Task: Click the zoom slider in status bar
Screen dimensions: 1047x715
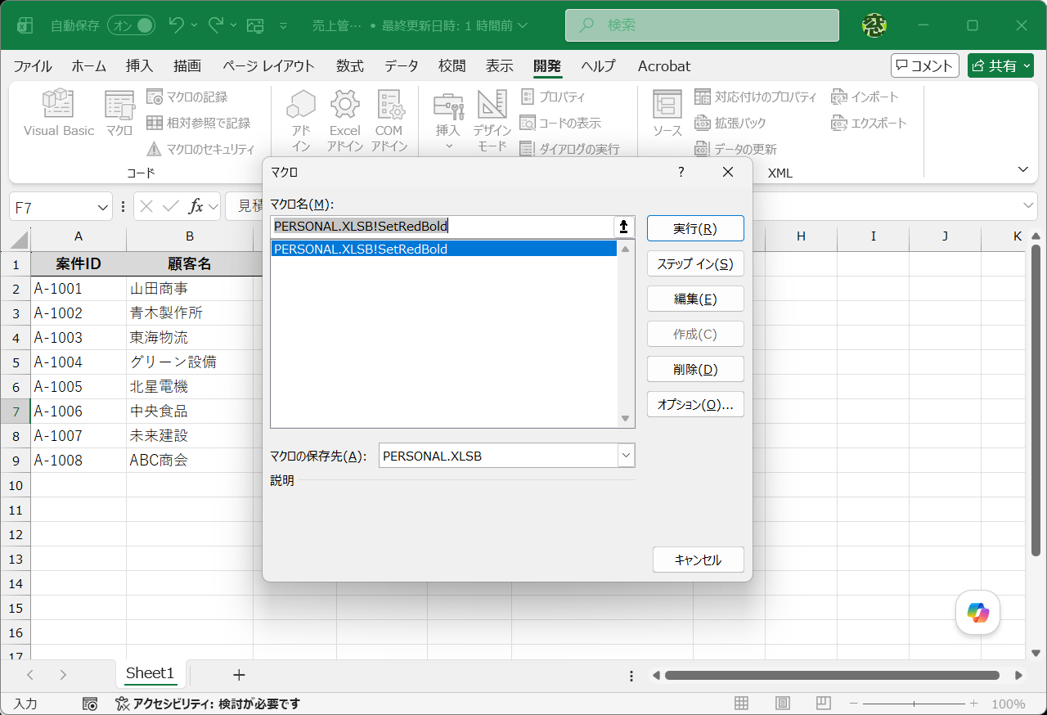Action: click(x=914, y=704)
